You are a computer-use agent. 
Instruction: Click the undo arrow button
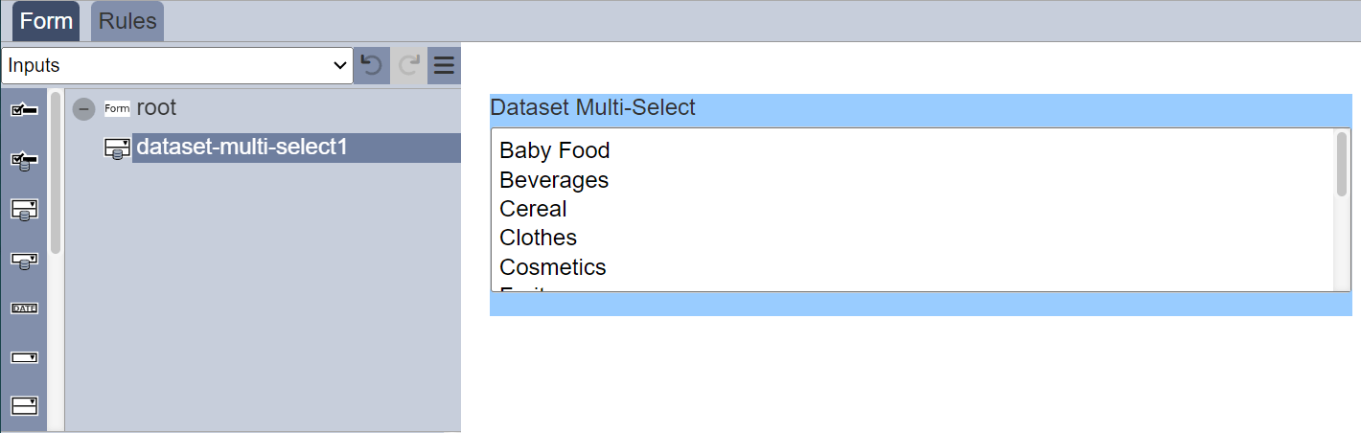click(x=372, y=65)
